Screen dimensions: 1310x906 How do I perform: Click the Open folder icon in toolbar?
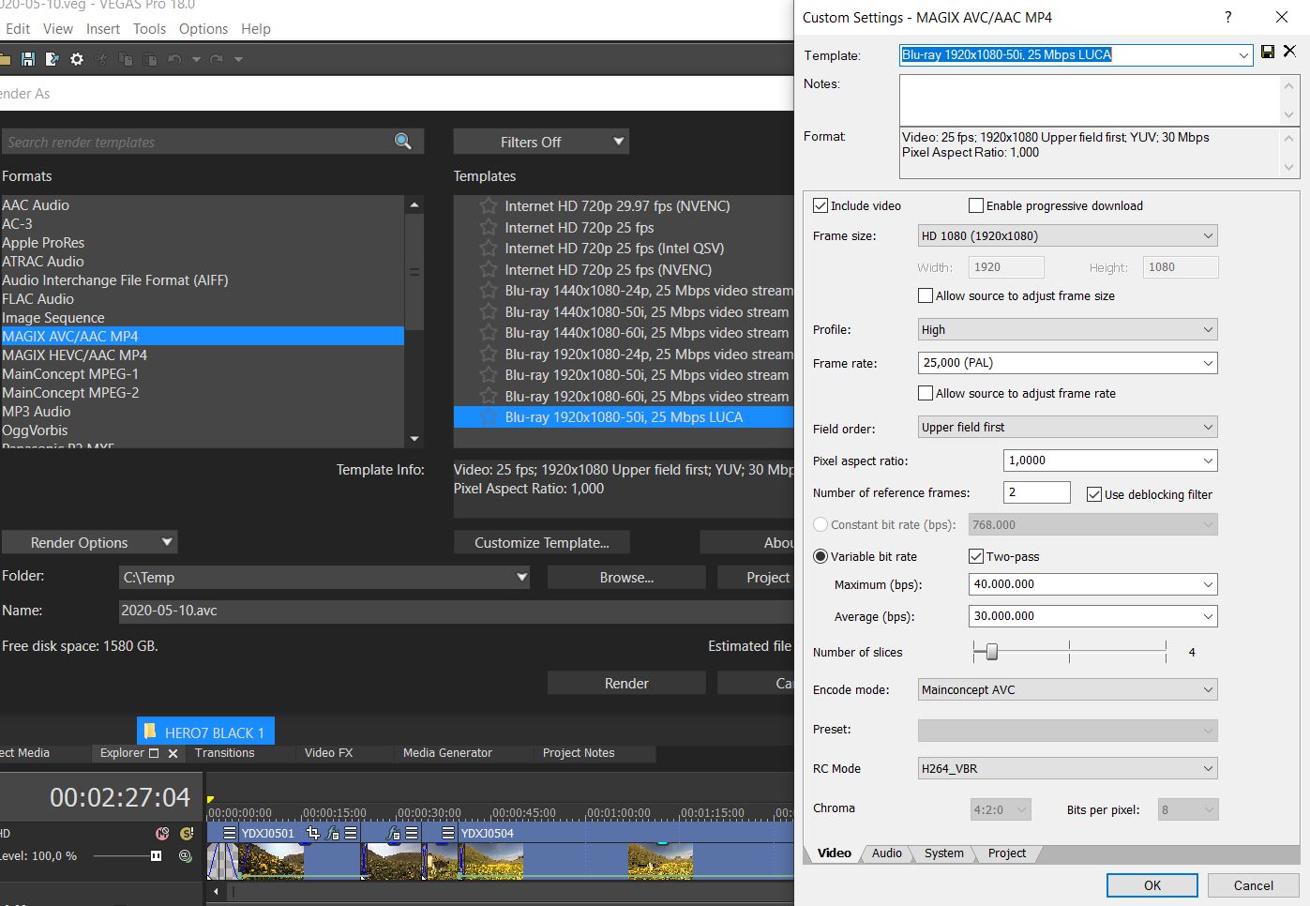click(x=5, y=59)
